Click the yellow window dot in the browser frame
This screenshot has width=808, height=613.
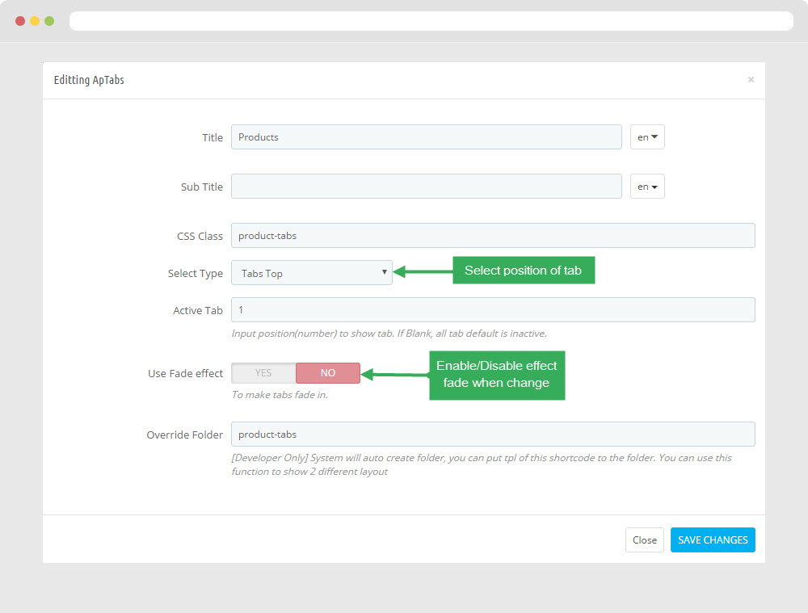coord(35,21)
